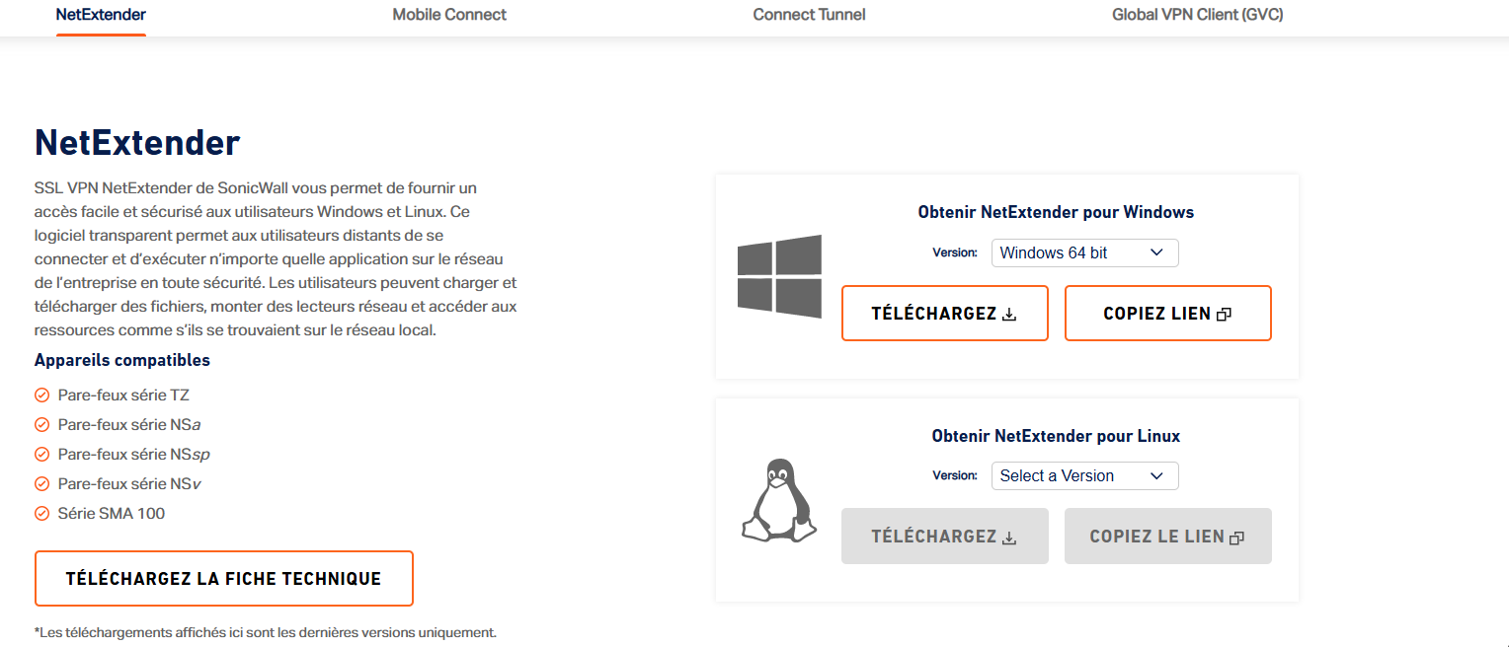1509x647 pixels.
Task: Select the NetExtender tab
Action: click(x=101, y=15)
